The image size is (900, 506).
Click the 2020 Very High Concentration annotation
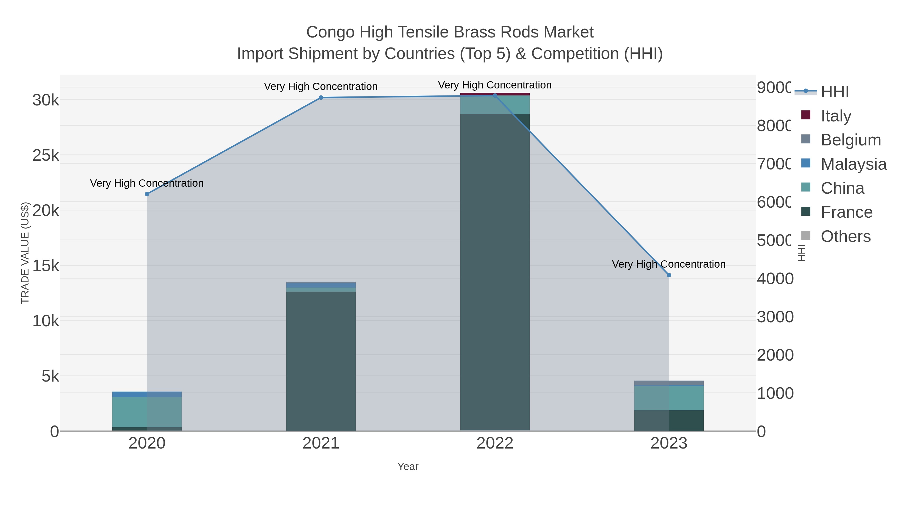point(147,183)
